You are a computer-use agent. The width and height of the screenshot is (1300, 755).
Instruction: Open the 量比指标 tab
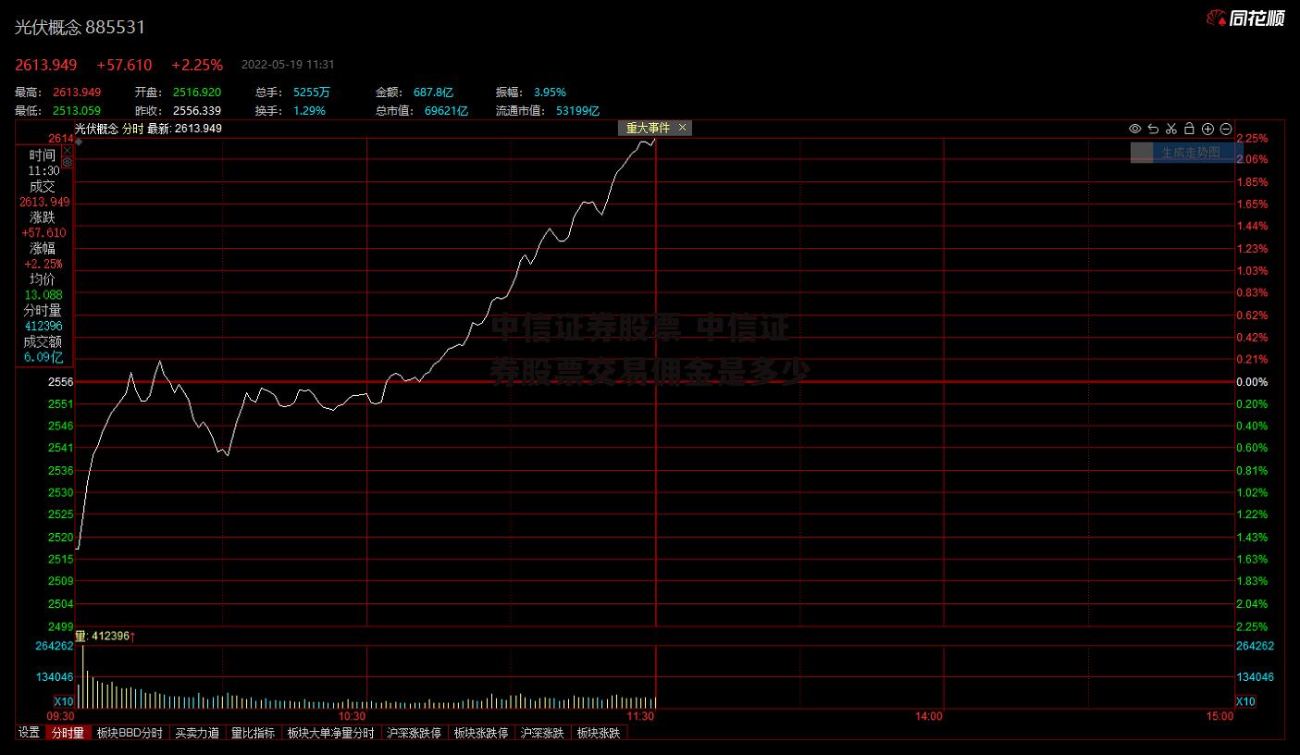pos(253,733)
